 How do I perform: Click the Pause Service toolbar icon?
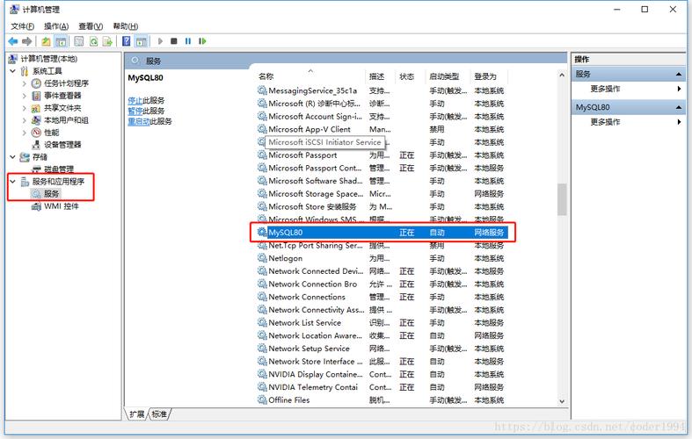tap(188, 41)
